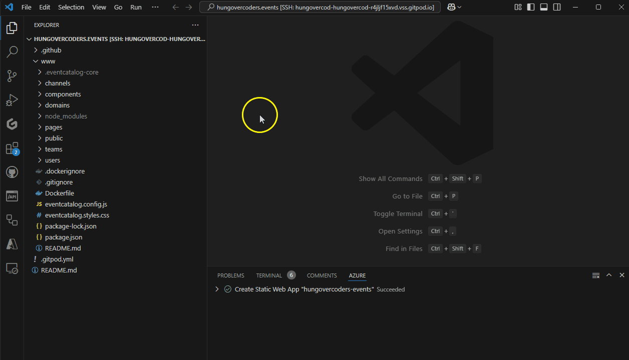The height and width of the screenshot is (360, 629).
Task: Open the Source Control view
Action: coord(12,76)
